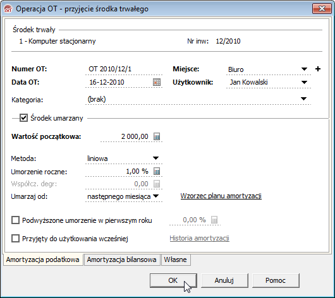Confirm with the OK button

pos(173,280)
